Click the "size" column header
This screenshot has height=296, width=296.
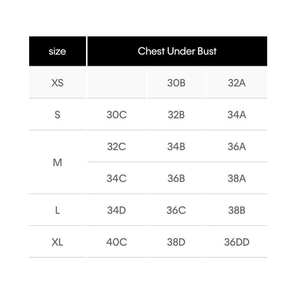57,51
